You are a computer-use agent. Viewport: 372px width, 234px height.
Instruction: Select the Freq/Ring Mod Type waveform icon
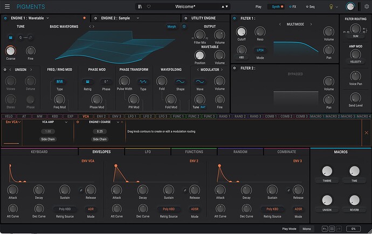coord(59,81)
